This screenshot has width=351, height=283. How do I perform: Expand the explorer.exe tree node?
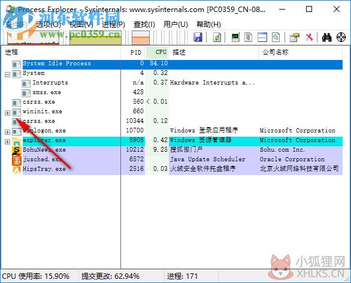point(7,142)
